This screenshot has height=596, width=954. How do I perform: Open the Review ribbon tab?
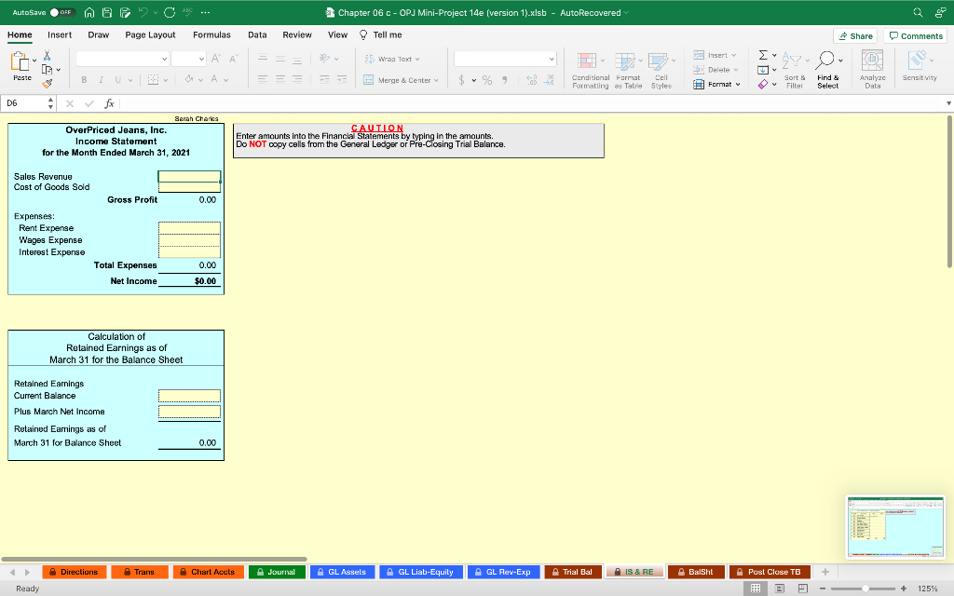[297, 34]
